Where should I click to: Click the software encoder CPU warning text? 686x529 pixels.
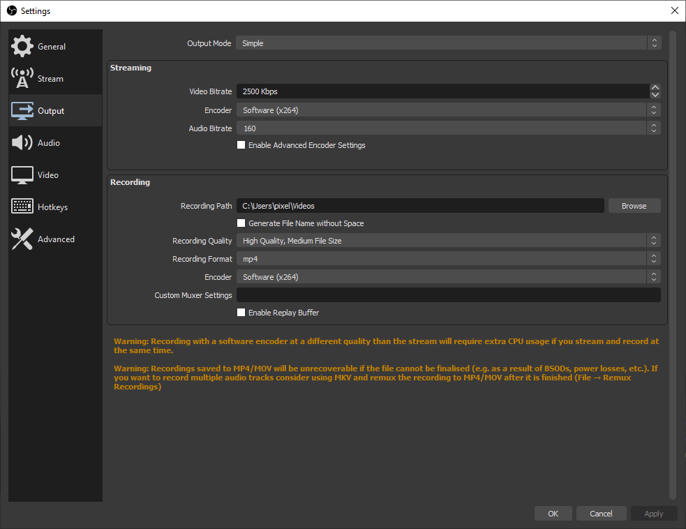point(387,345)
